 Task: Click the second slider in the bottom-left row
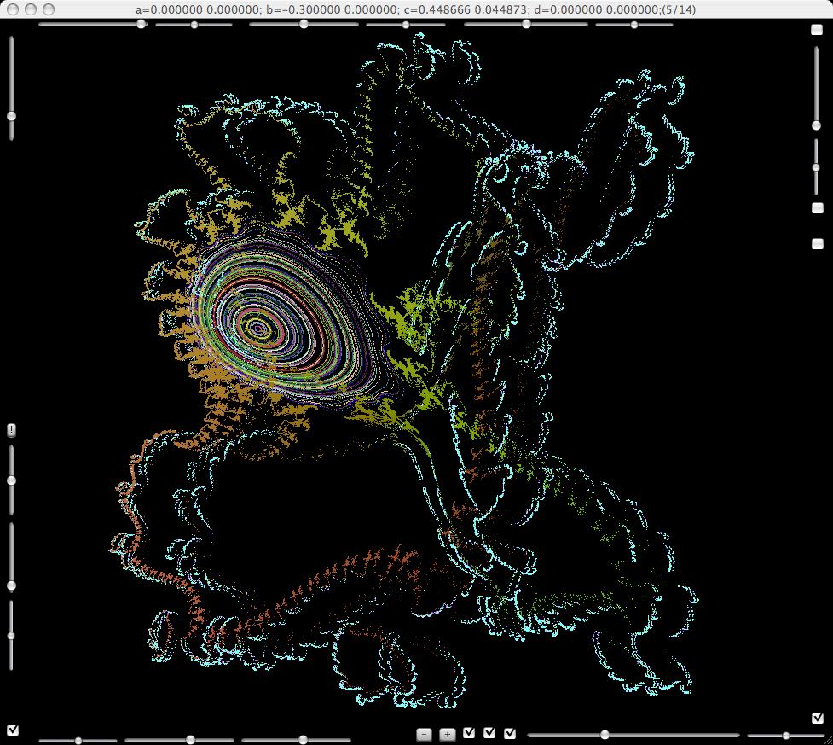pyautogui.click(x=180, y=740)
